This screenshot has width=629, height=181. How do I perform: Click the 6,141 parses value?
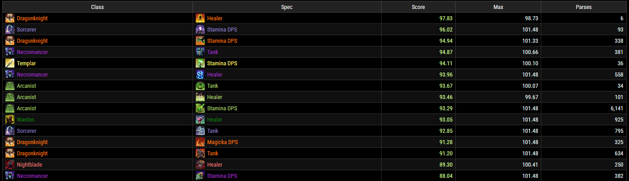pos(615,109)
